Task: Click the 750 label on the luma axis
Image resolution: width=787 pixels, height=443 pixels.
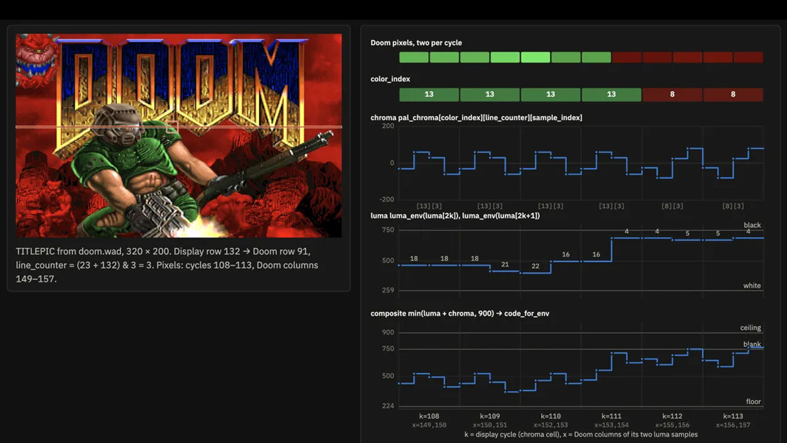Action: 388,230
